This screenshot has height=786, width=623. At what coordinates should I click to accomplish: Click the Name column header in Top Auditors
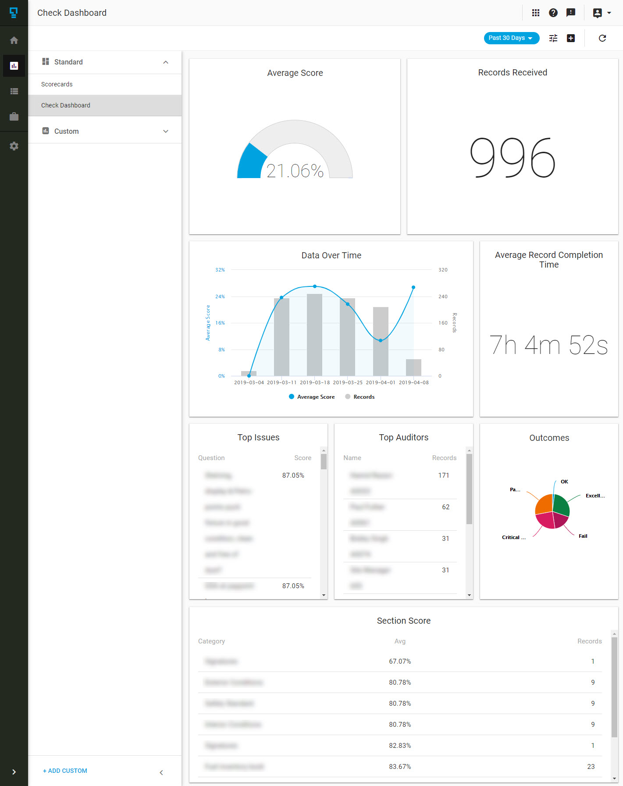[x=352, y=458]
